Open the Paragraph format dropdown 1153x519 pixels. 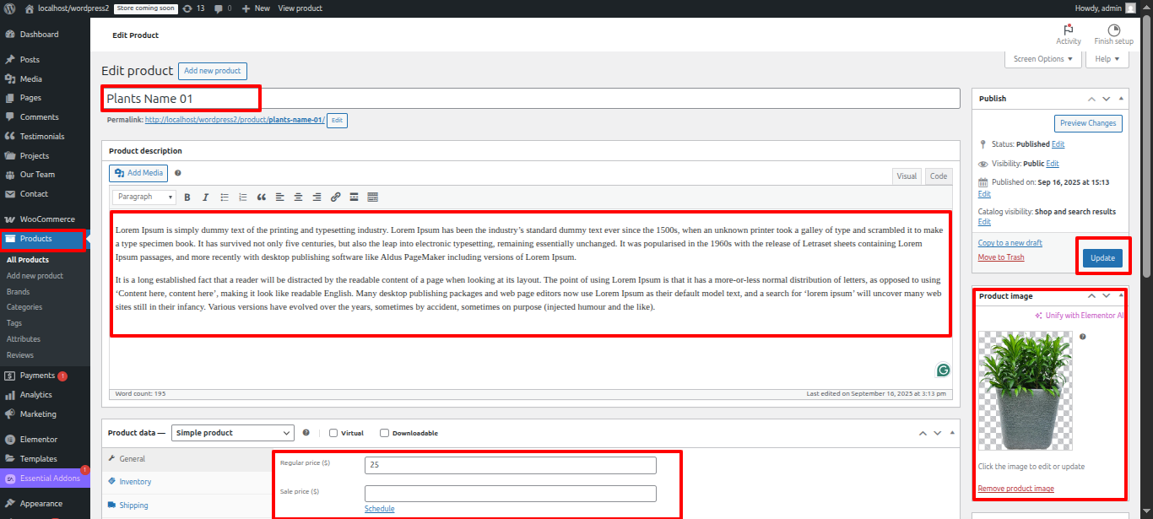coord(143,197)
